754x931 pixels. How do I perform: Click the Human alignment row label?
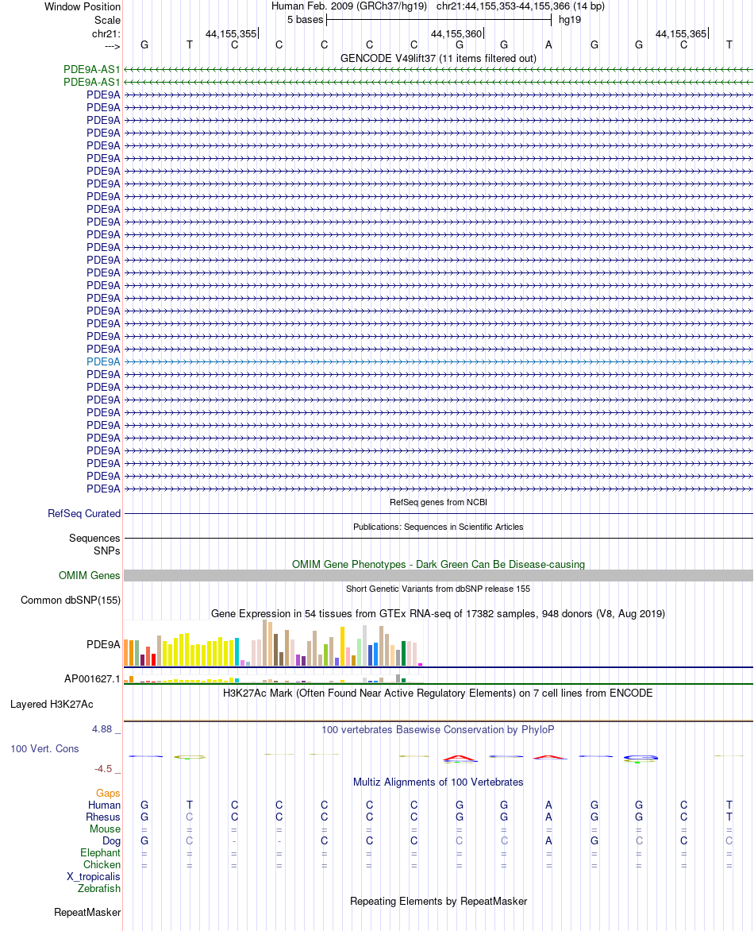105,805
